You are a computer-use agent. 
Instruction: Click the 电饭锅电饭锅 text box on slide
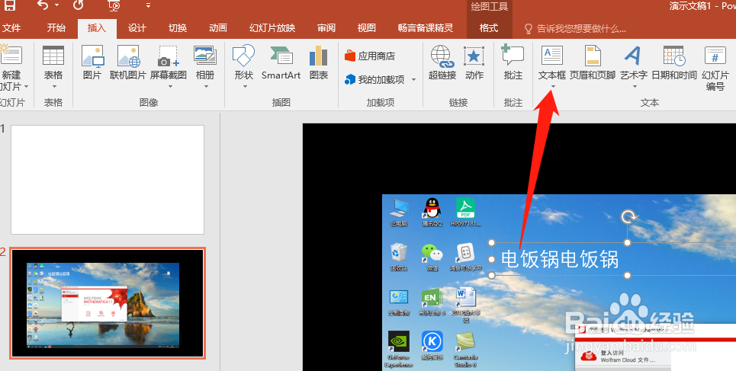pos(561,259)
